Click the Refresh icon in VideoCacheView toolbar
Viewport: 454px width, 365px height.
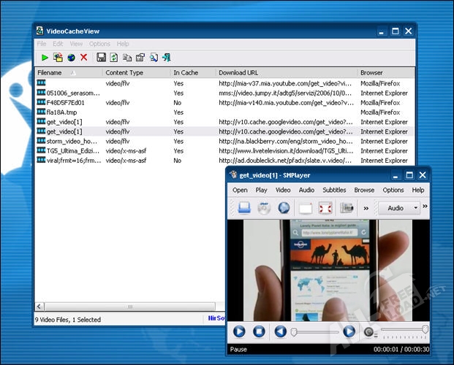tap(114, 57)
